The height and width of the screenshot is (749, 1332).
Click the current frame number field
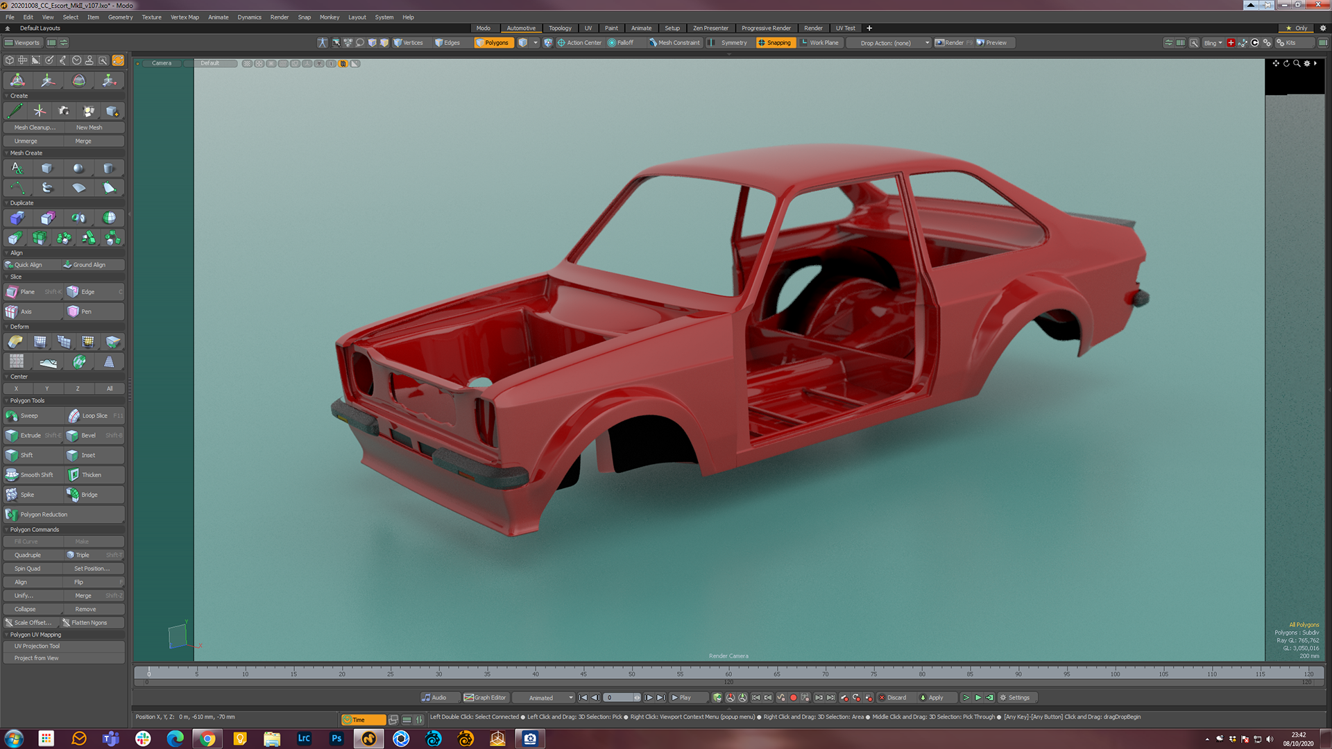(x=619, y=698)
